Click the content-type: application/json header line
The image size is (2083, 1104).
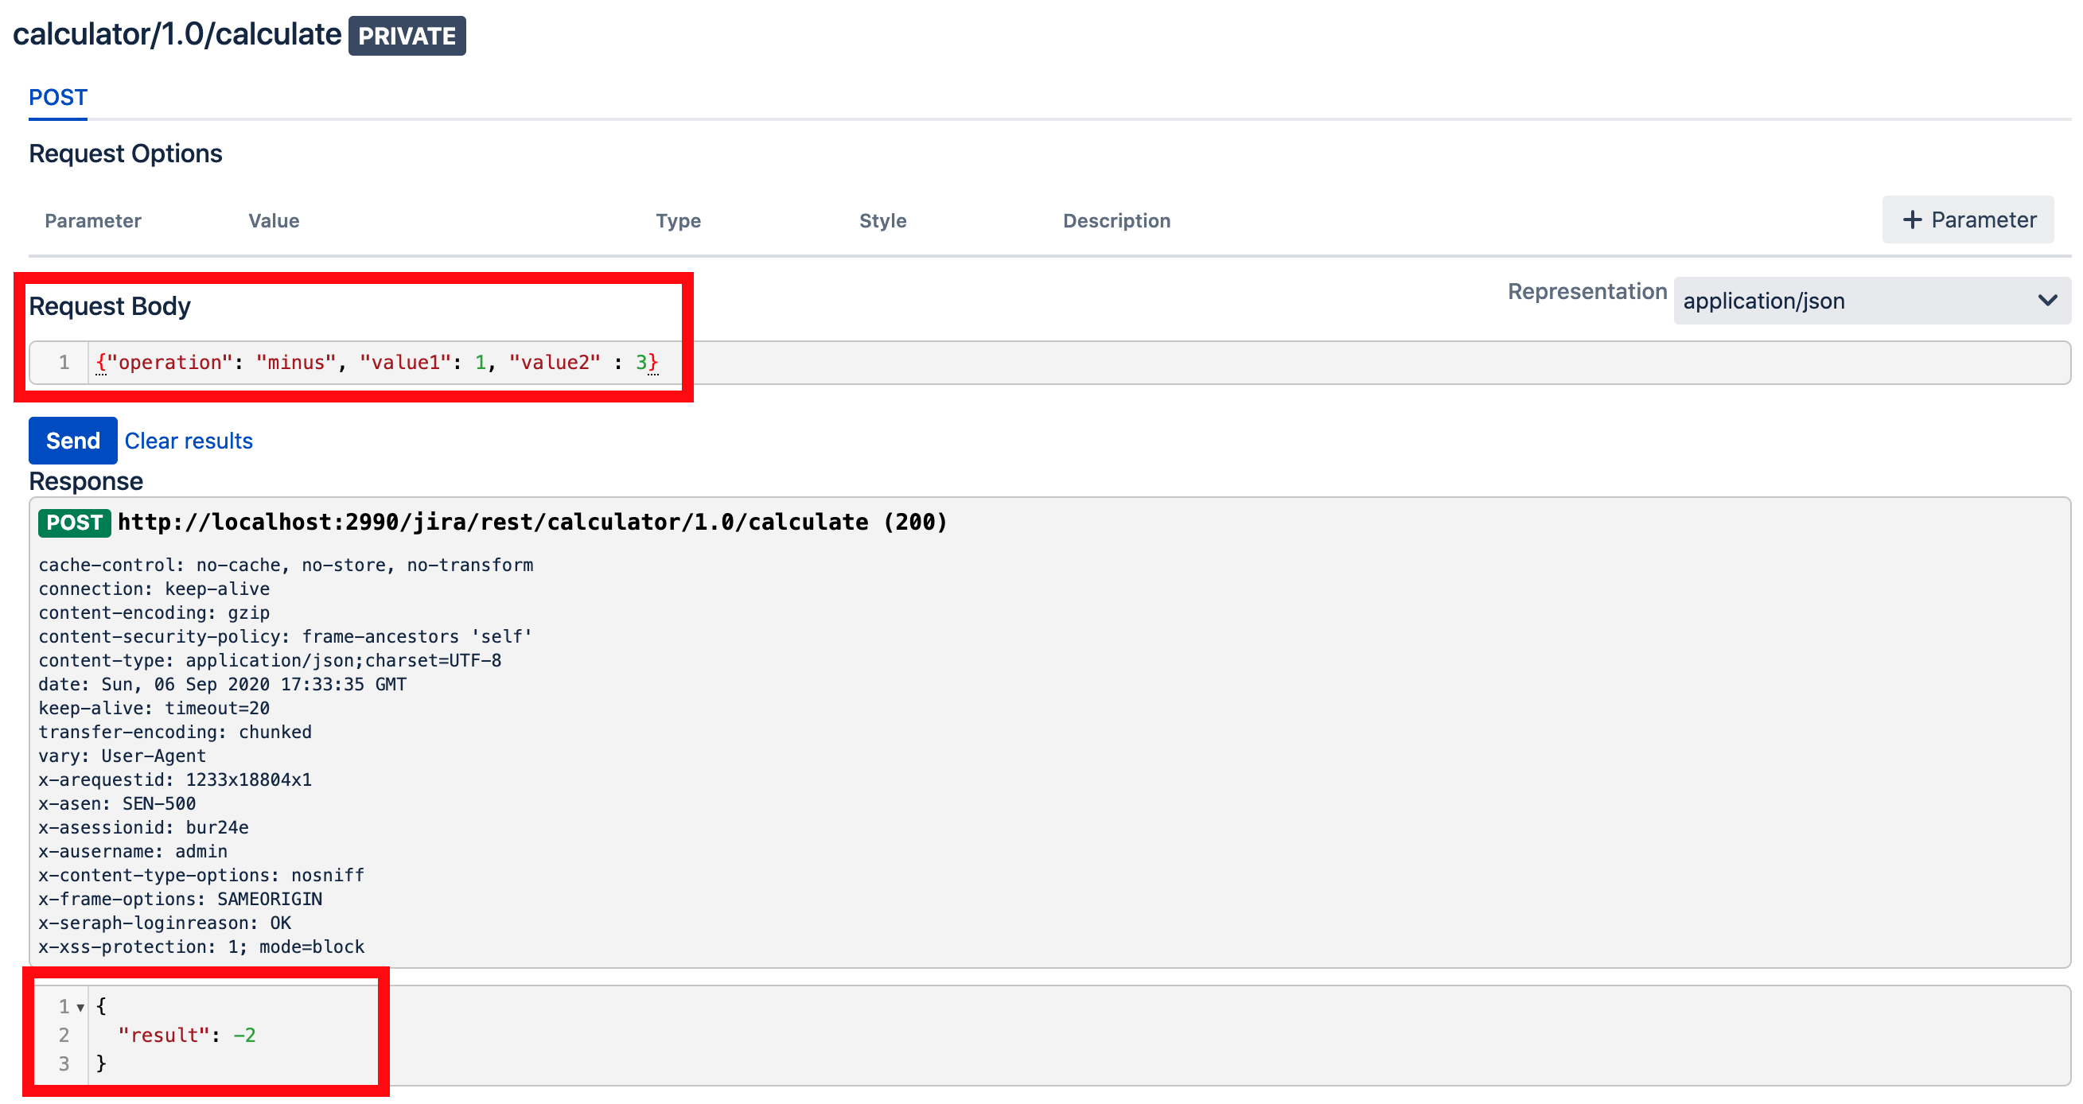tap(270, 660)
